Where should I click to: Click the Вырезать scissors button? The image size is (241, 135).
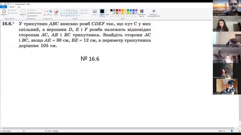click(x=12, y=10)
